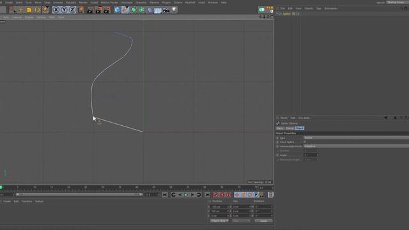Switch to the Basic tab in Attributes

(x=280, y=128)
